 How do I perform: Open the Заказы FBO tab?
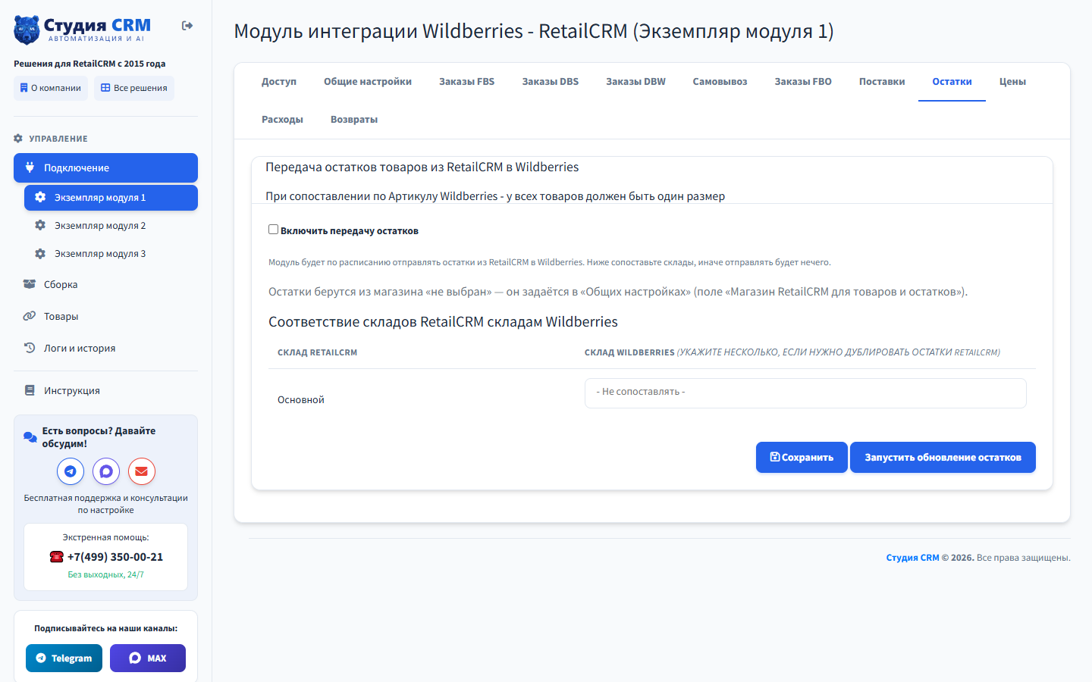803,82
